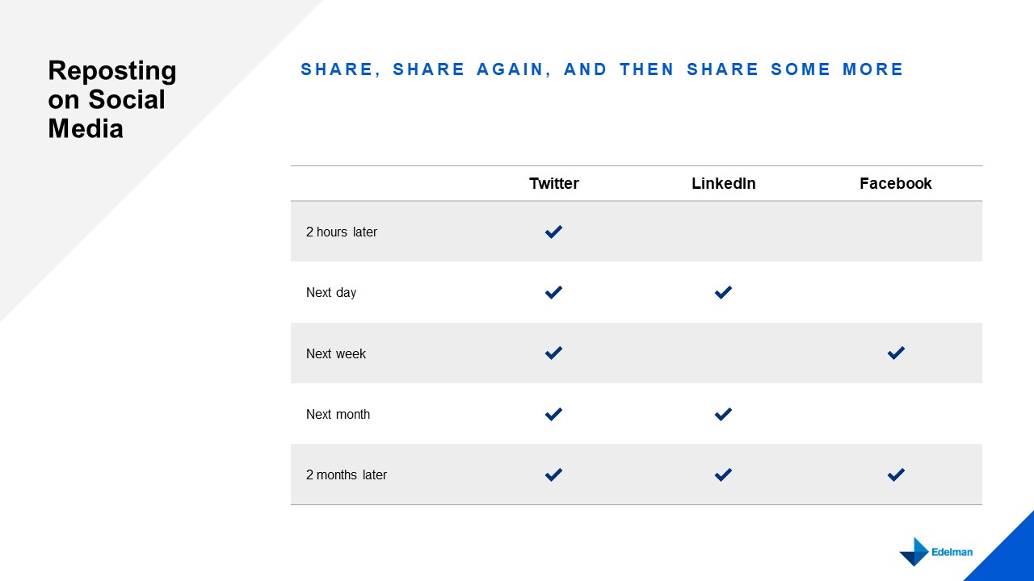Select the Facebook column header
The image size is (1034, 581).
tap(896, 183)
